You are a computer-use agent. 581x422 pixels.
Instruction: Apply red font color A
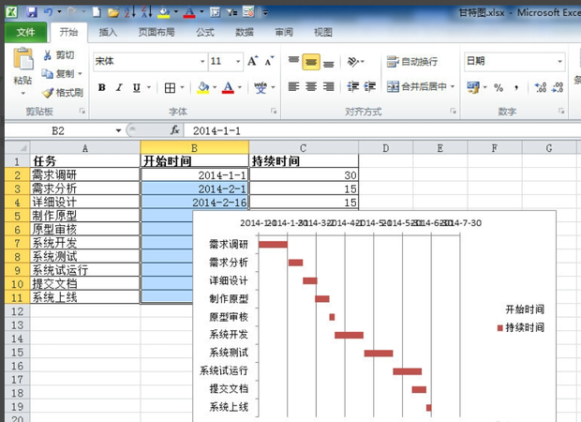[x=229, y=88]
